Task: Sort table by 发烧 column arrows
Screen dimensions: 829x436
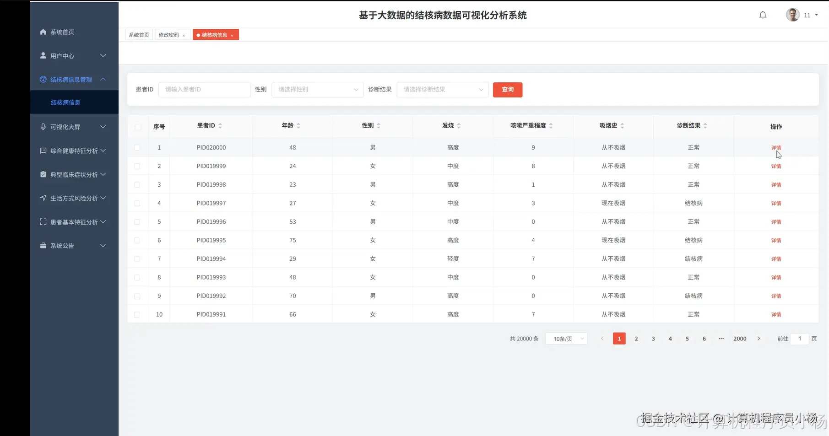Action: point(459,126)
